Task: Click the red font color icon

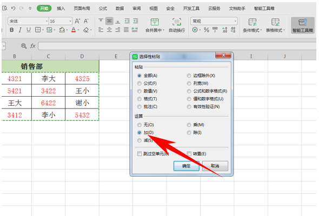Action: [x=74, y=30]
